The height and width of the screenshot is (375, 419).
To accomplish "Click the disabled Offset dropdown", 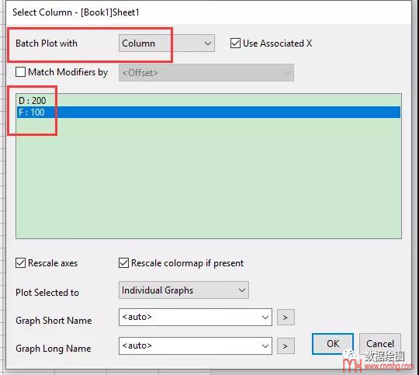I will 206,72.
